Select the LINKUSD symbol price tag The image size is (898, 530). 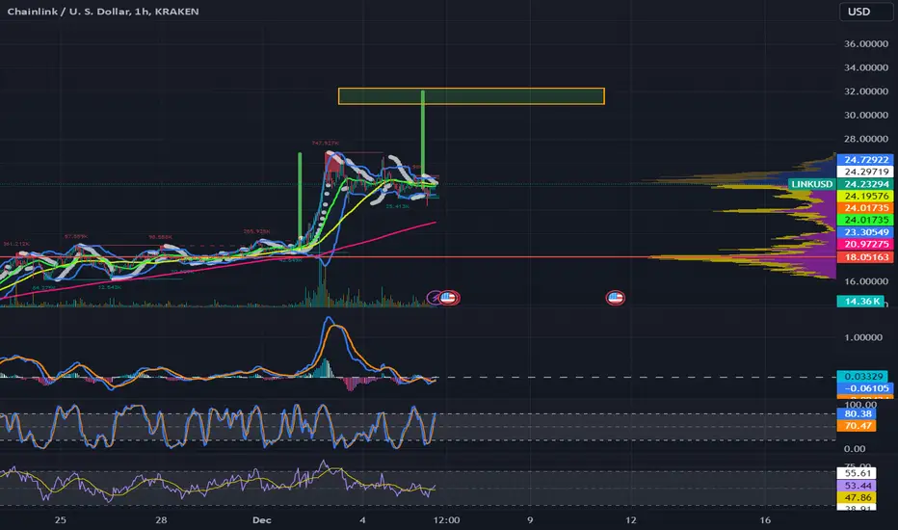[811, 184]
